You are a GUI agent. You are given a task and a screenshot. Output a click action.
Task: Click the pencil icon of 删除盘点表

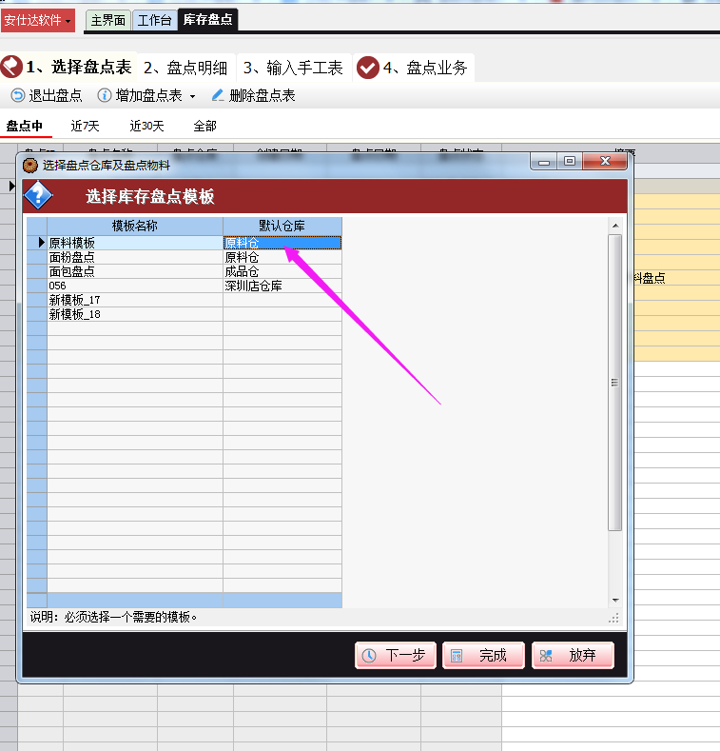tap(218, 95)
